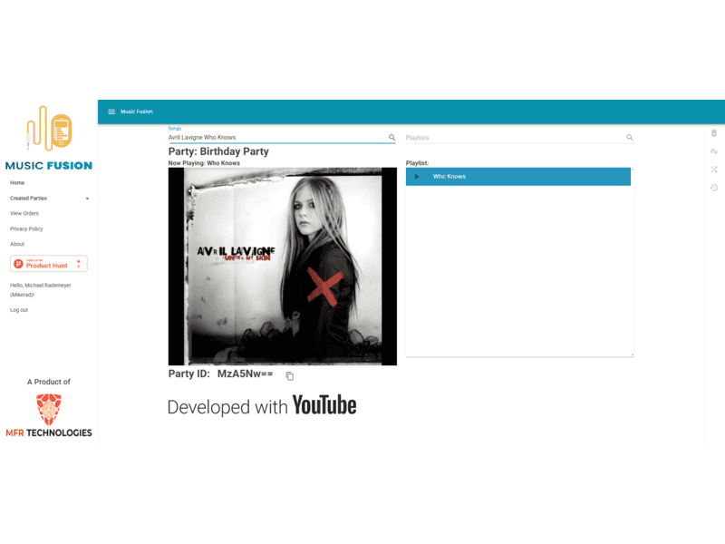
Task: Click the save playlist icon on the right
Action: pyautogui.click(x=714, y=151)
